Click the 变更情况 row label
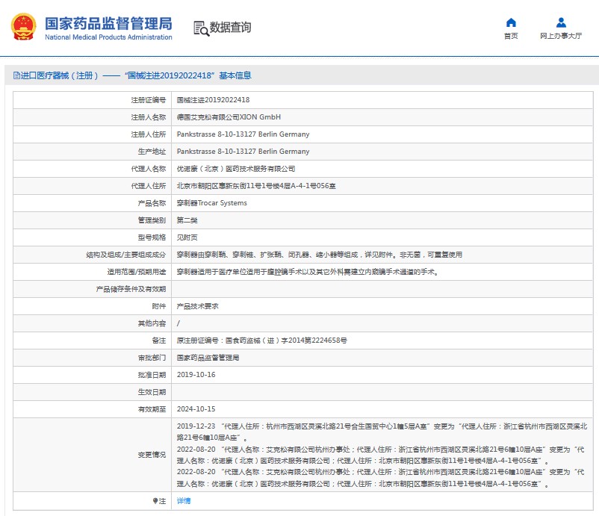This screenshot has width=599, height=516. point(152,455)
